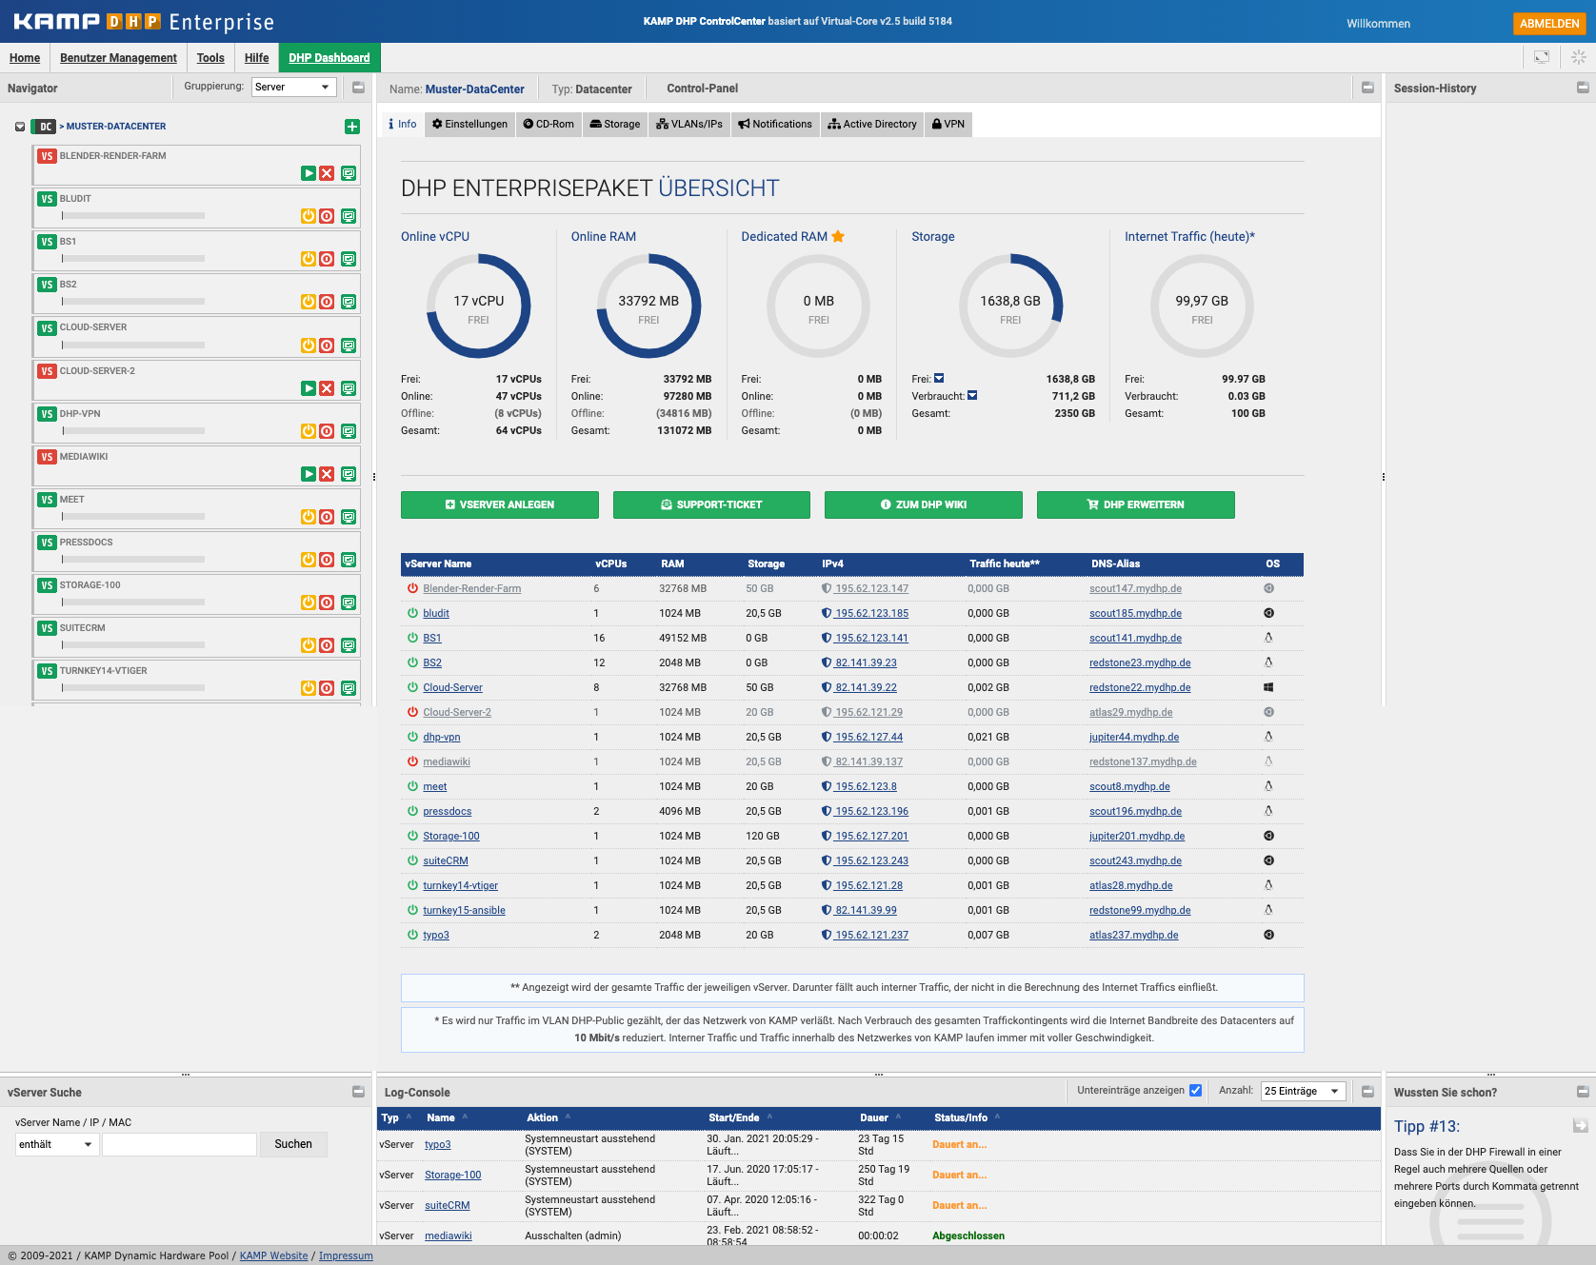1596x1265 pixels.
Task: Show next tip with arrow icon
Action: (1581, 1125)
